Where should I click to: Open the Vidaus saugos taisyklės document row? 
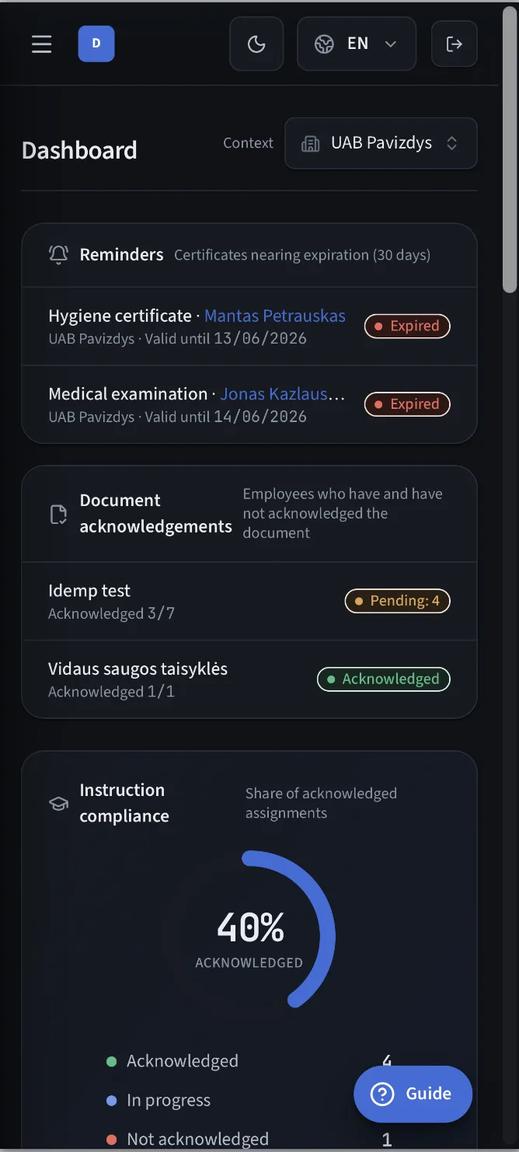[249, 679]
